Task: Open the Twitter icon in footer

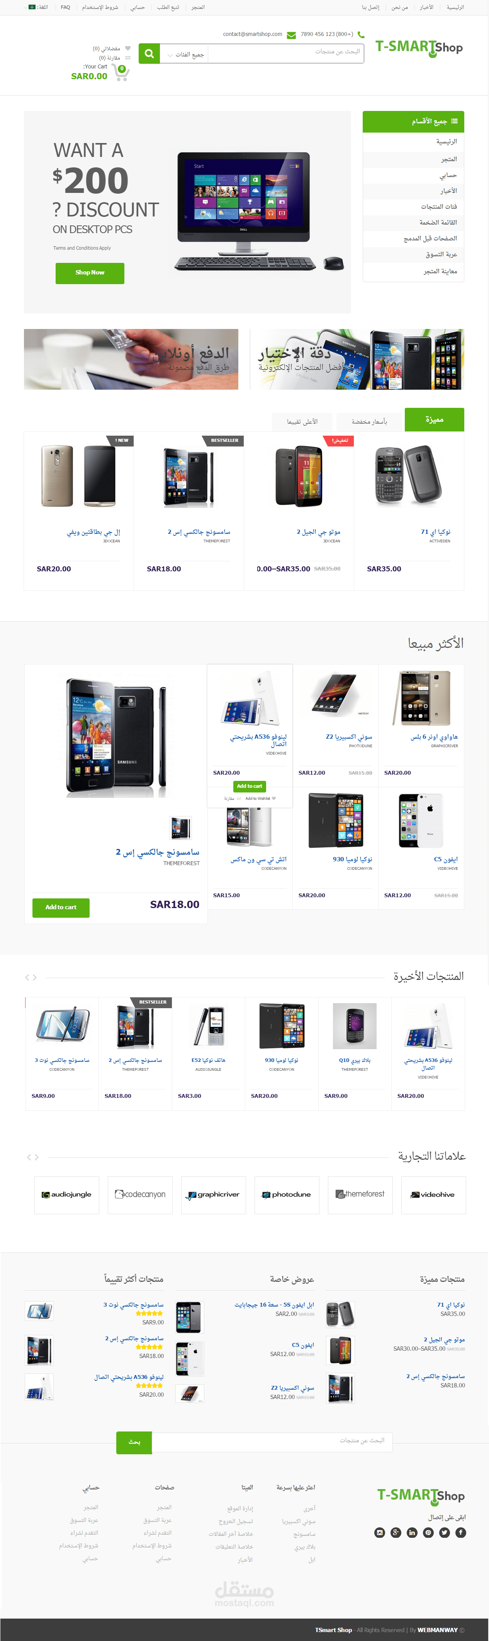Action: click(x=445, y=1532)
